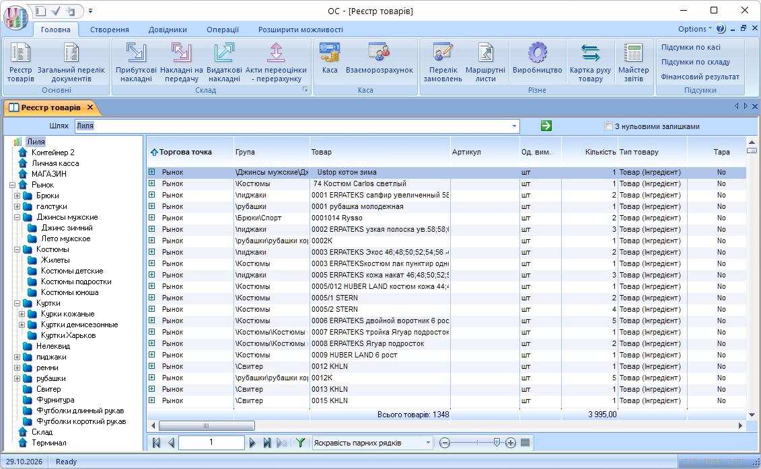The image size is (761, 469).
Task: Click Підсумки по касі
Action: coord(690,47)
